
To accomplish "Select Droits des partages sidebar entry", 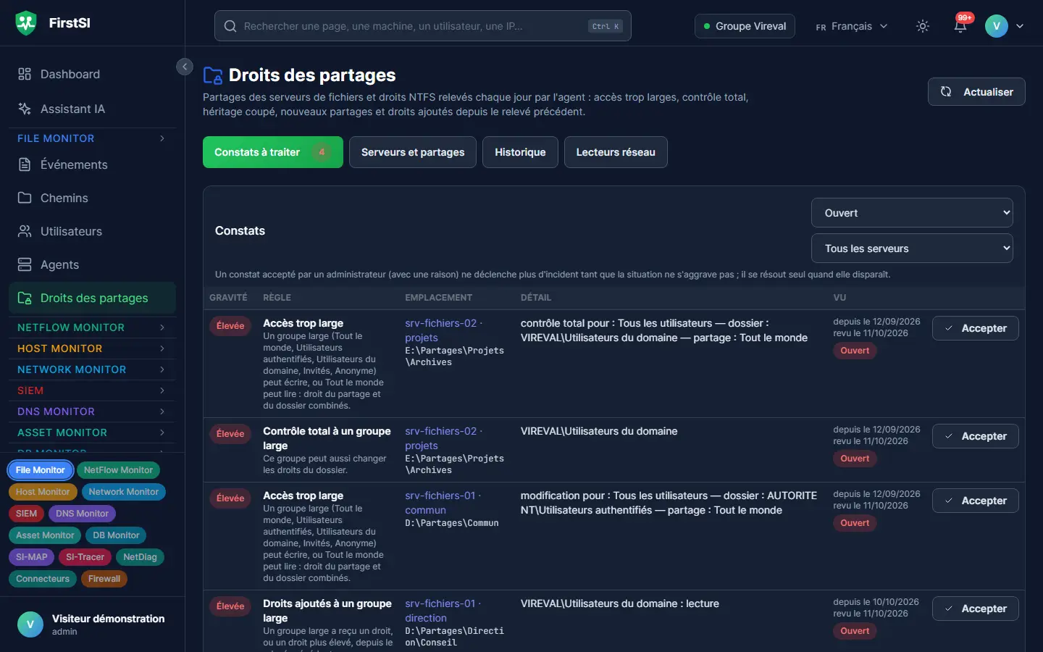I will pyautogui.click(x=93, y=298).
